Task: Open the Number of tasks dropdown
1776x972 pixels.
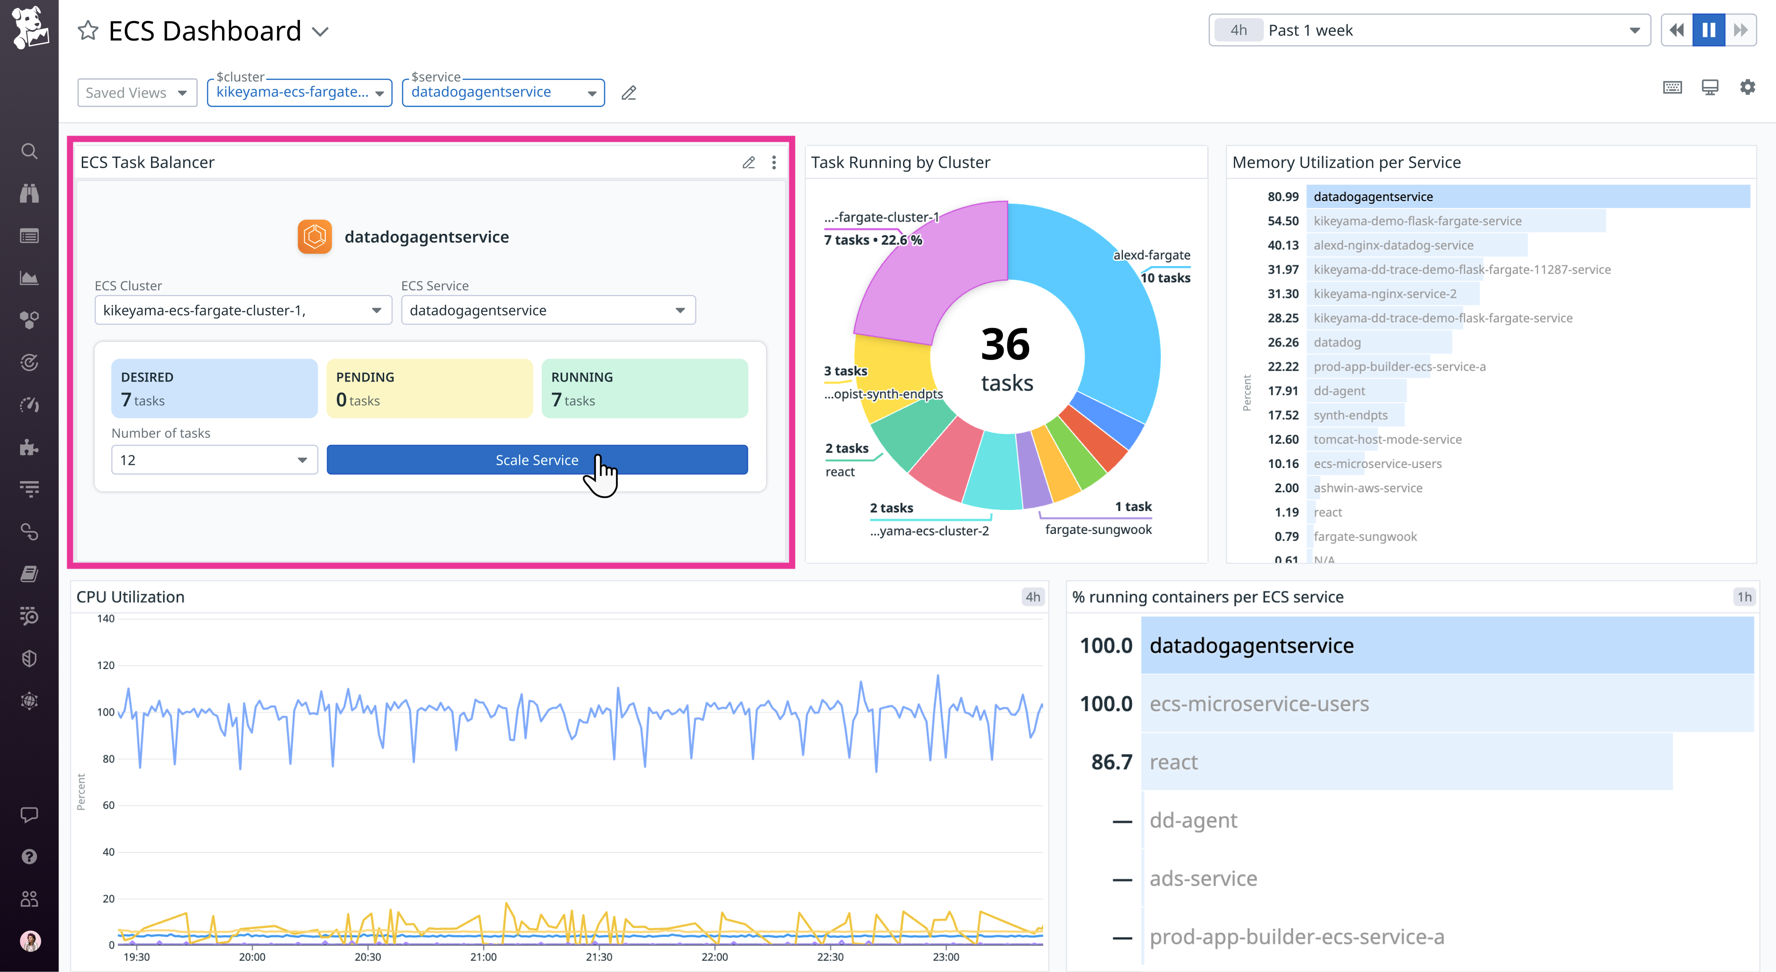Action: 214,460
